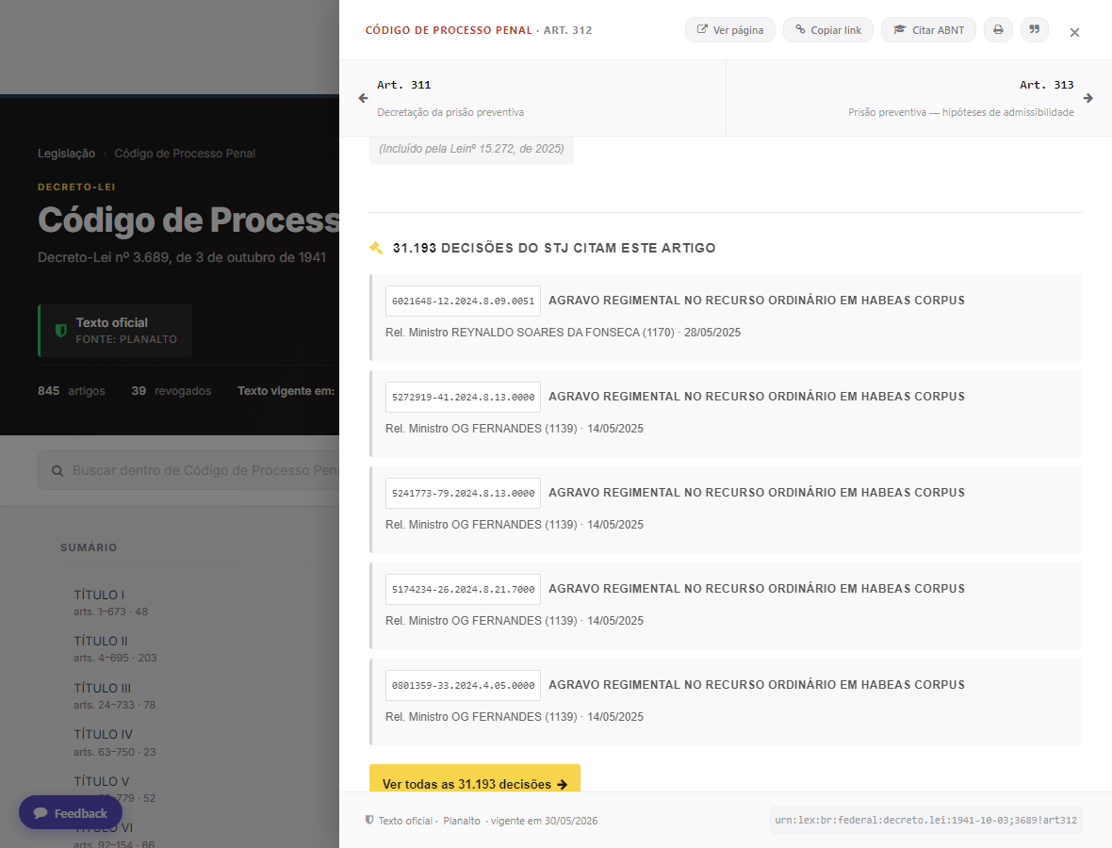1112x848 pixels.
Task: Go to previous article with left arrow
Action: [363, 98]
